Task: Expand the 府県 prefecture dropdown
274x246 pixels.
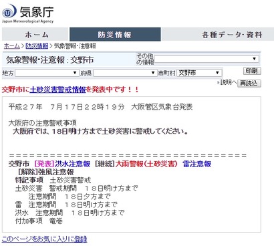Action: (x=125, y=73)
